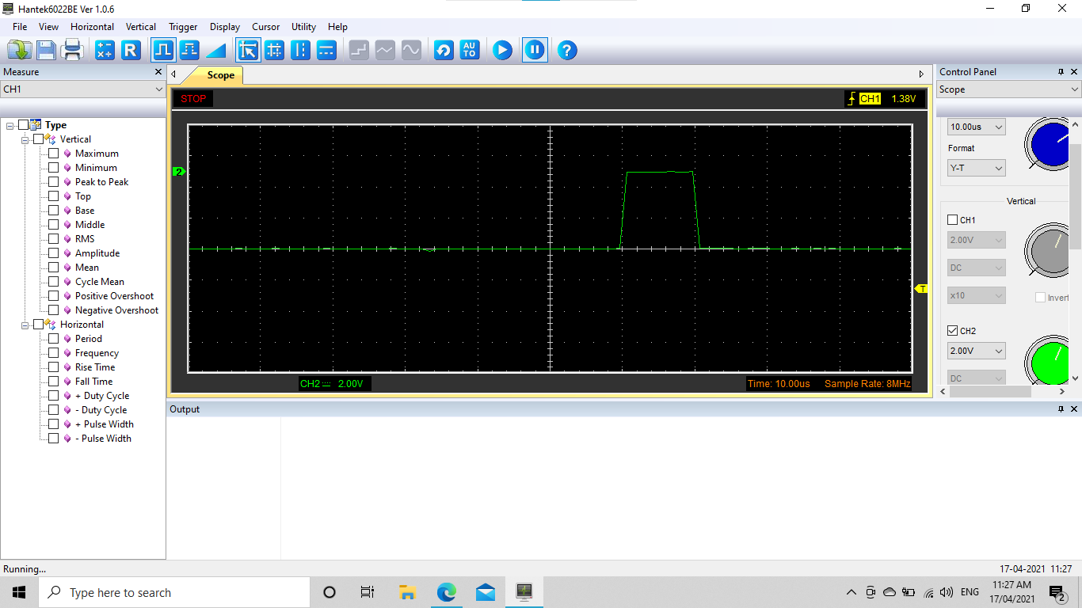
Task: Click the AUTO setup icon
Action: [x=470, y=51]
